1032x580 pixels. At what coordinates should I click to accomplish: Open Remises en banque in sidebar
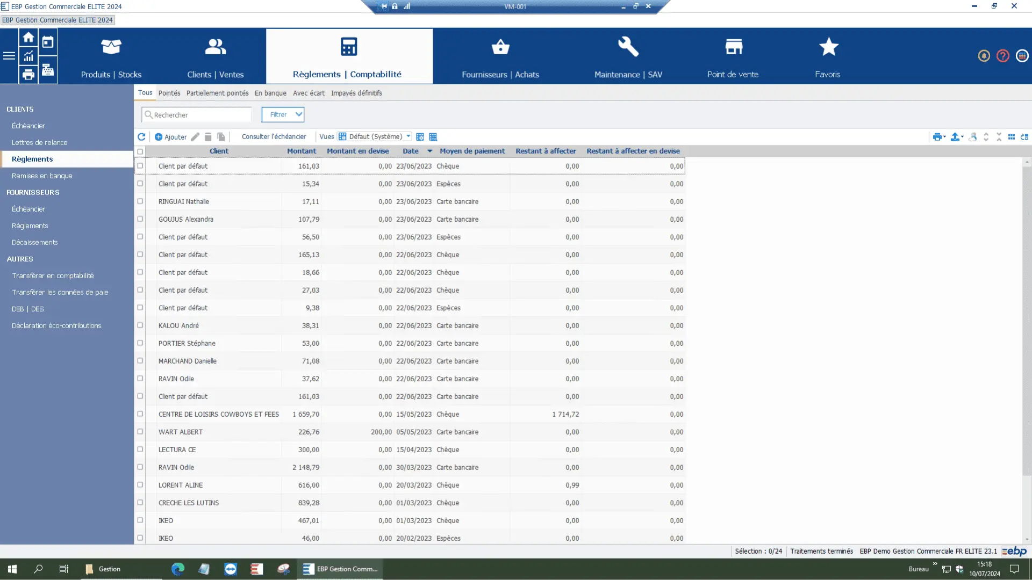coord(42,176)
